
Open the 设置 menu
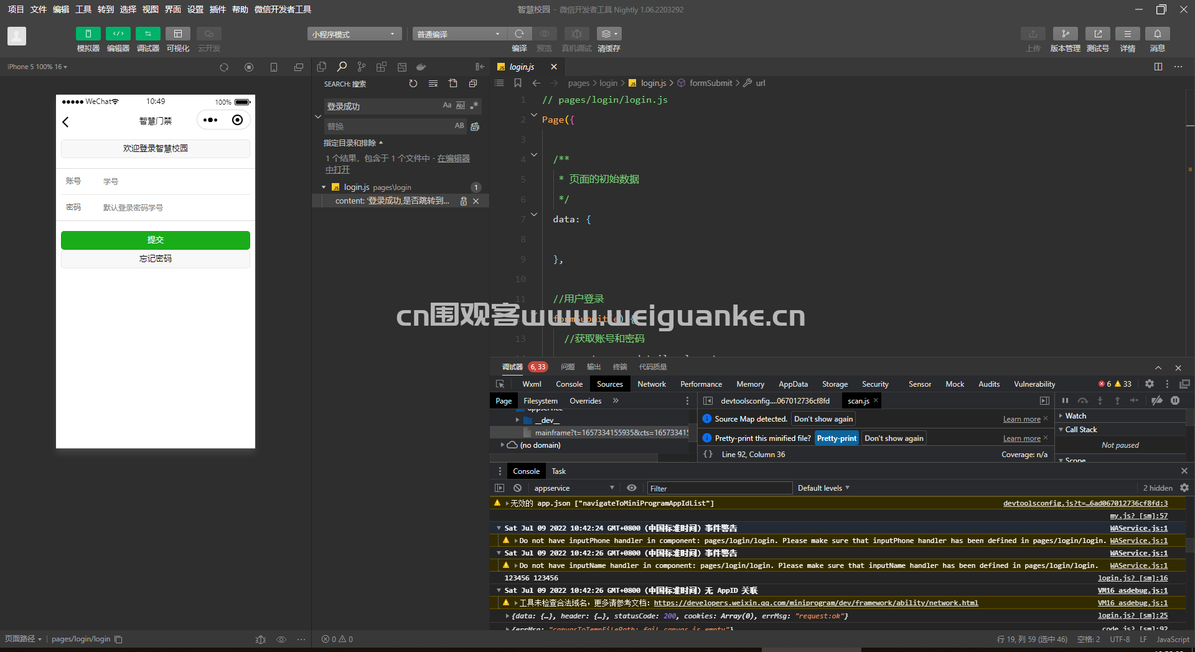(x=195, y=9)
